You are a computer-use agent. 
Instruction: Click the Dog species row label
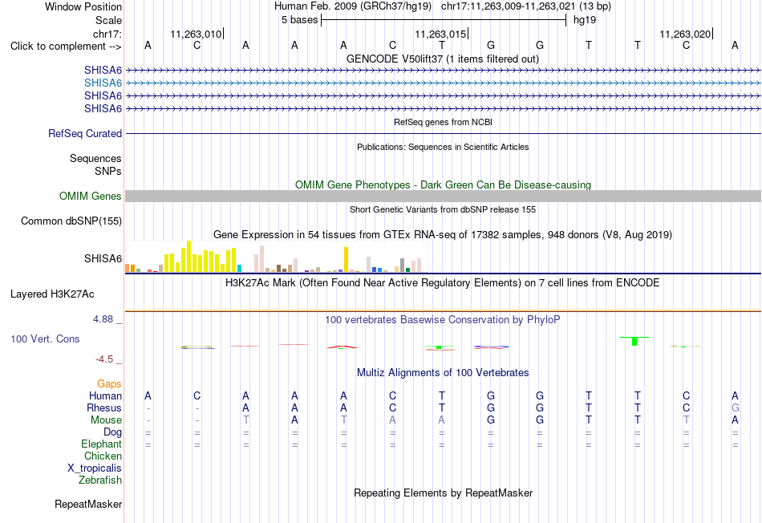(x=113, y=432)
